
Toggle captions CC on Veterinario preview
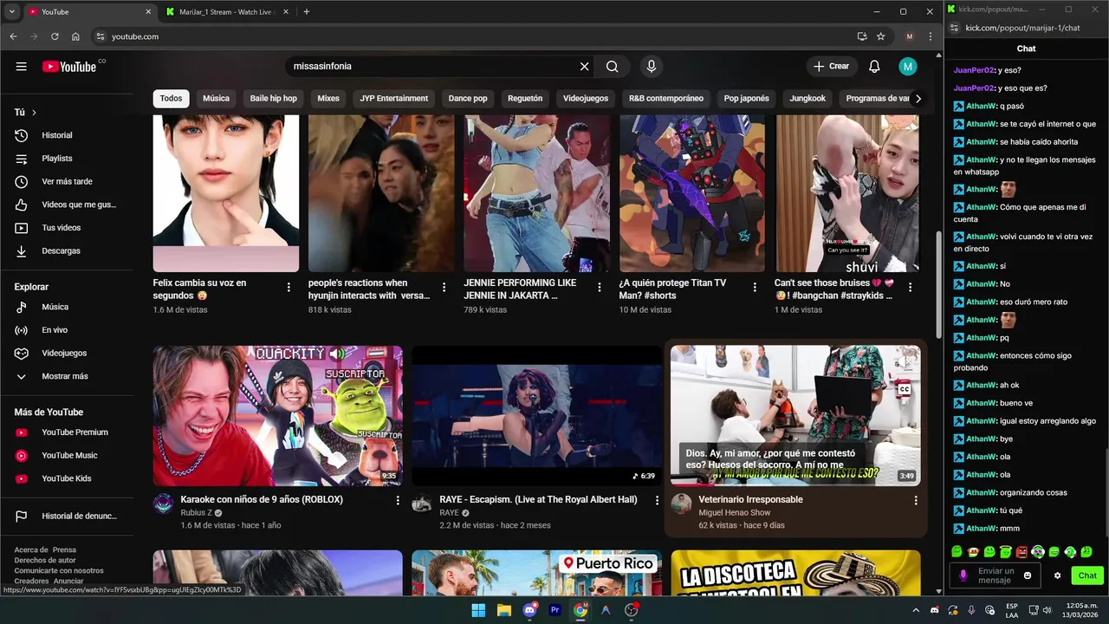point(905,389)
